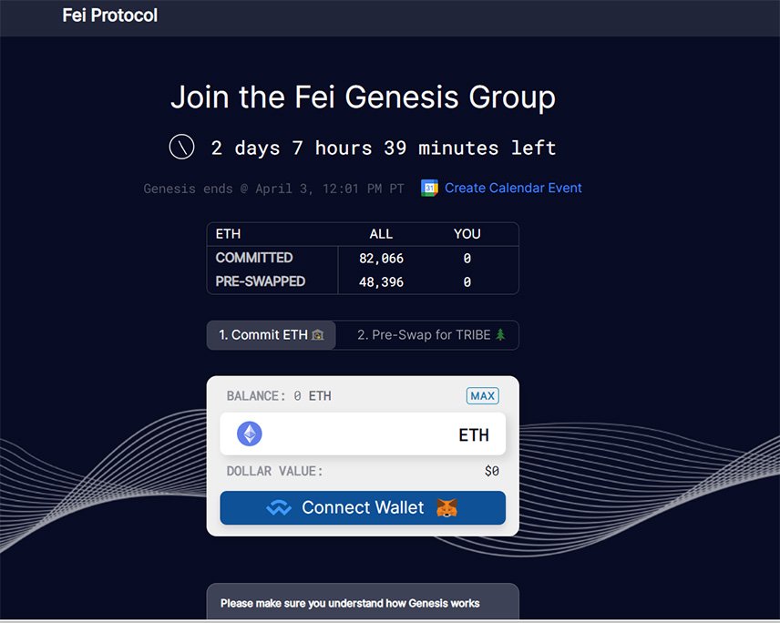The height and width of the screenshot is (623, 780).
Task: Click the bank emoji on Commit ETH tab
Action: pos(318,335)
